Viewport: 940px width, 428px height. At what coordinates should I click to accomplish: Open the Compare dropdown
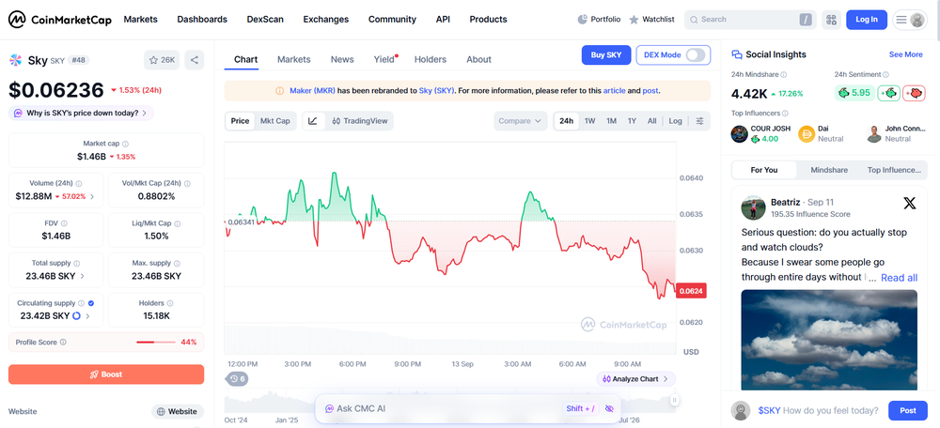(521, 121)
